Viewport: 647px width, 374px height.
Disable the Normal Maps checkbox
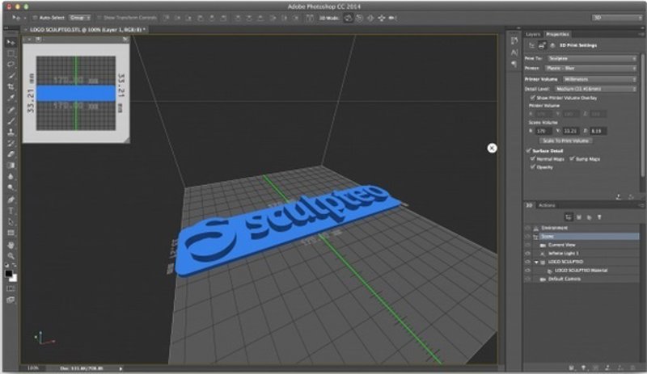click(531, 158)
